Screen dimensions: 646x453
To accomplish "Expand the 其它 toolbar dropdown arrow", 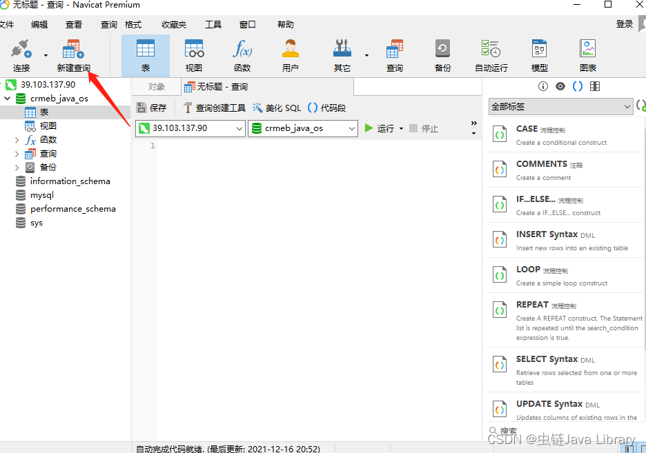I will [x=366, y=55].
